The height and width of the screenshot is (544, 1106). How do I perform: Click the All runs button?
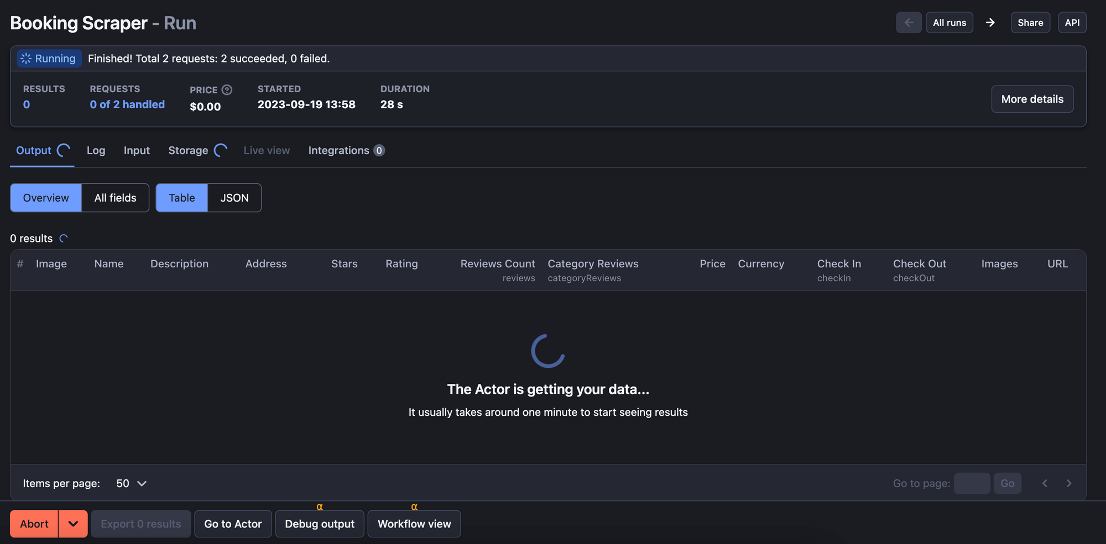(x=950, y=23)
